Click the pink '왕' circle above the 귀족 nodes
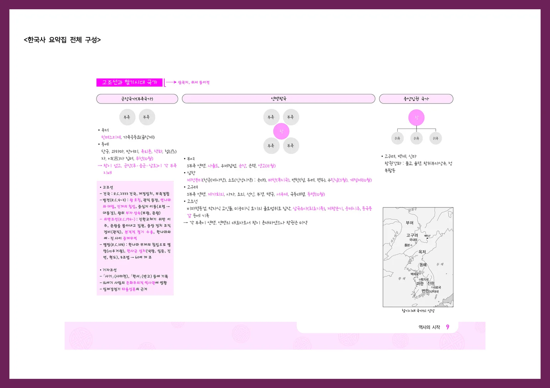The width and height of the screenshot is (550, 388). pos(416,117)
